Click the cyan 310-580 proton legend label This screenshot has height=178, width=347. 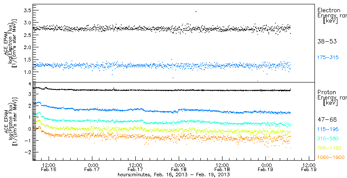pos(328,138)
